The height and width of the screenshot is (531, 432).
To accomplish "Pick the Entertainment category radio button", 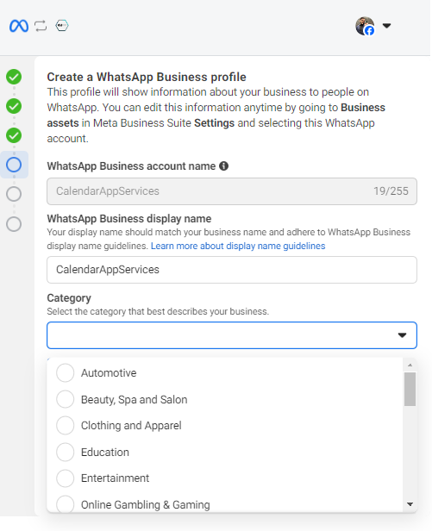I will tap(65, 478).
